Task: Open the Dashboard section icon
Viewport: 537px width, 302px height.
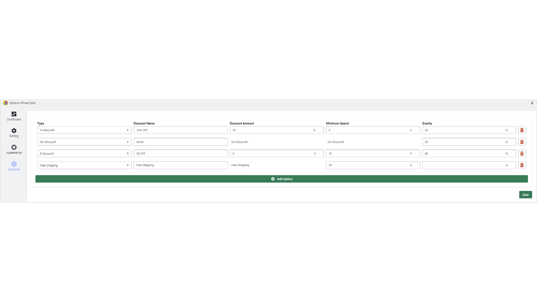Action: point(14,114)
